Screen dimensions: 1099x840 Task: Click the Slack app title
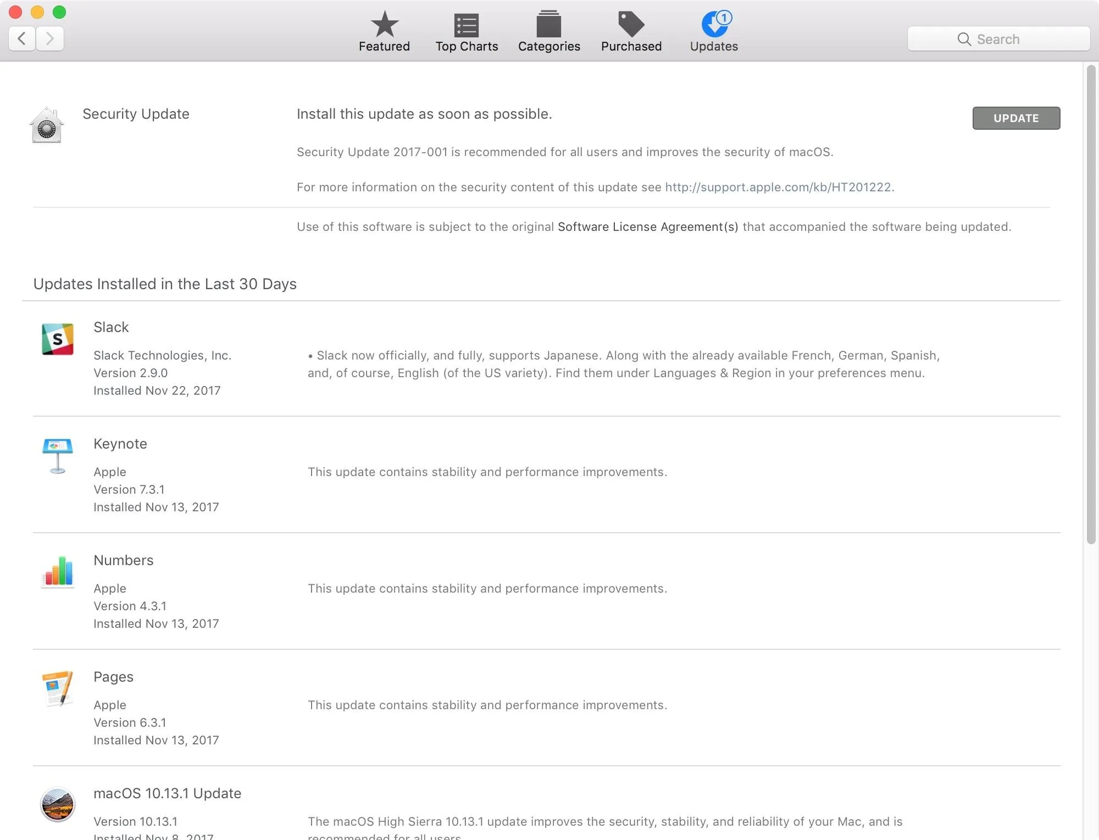click(111, 327)
